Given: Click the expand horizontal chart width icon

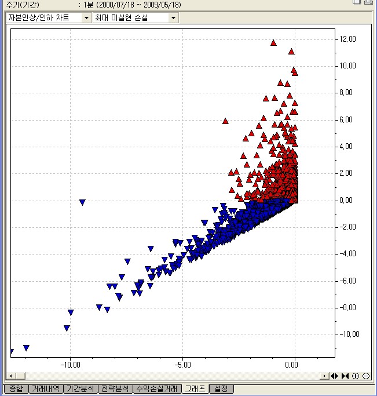Looking at the screenshot, I should 334,376.
